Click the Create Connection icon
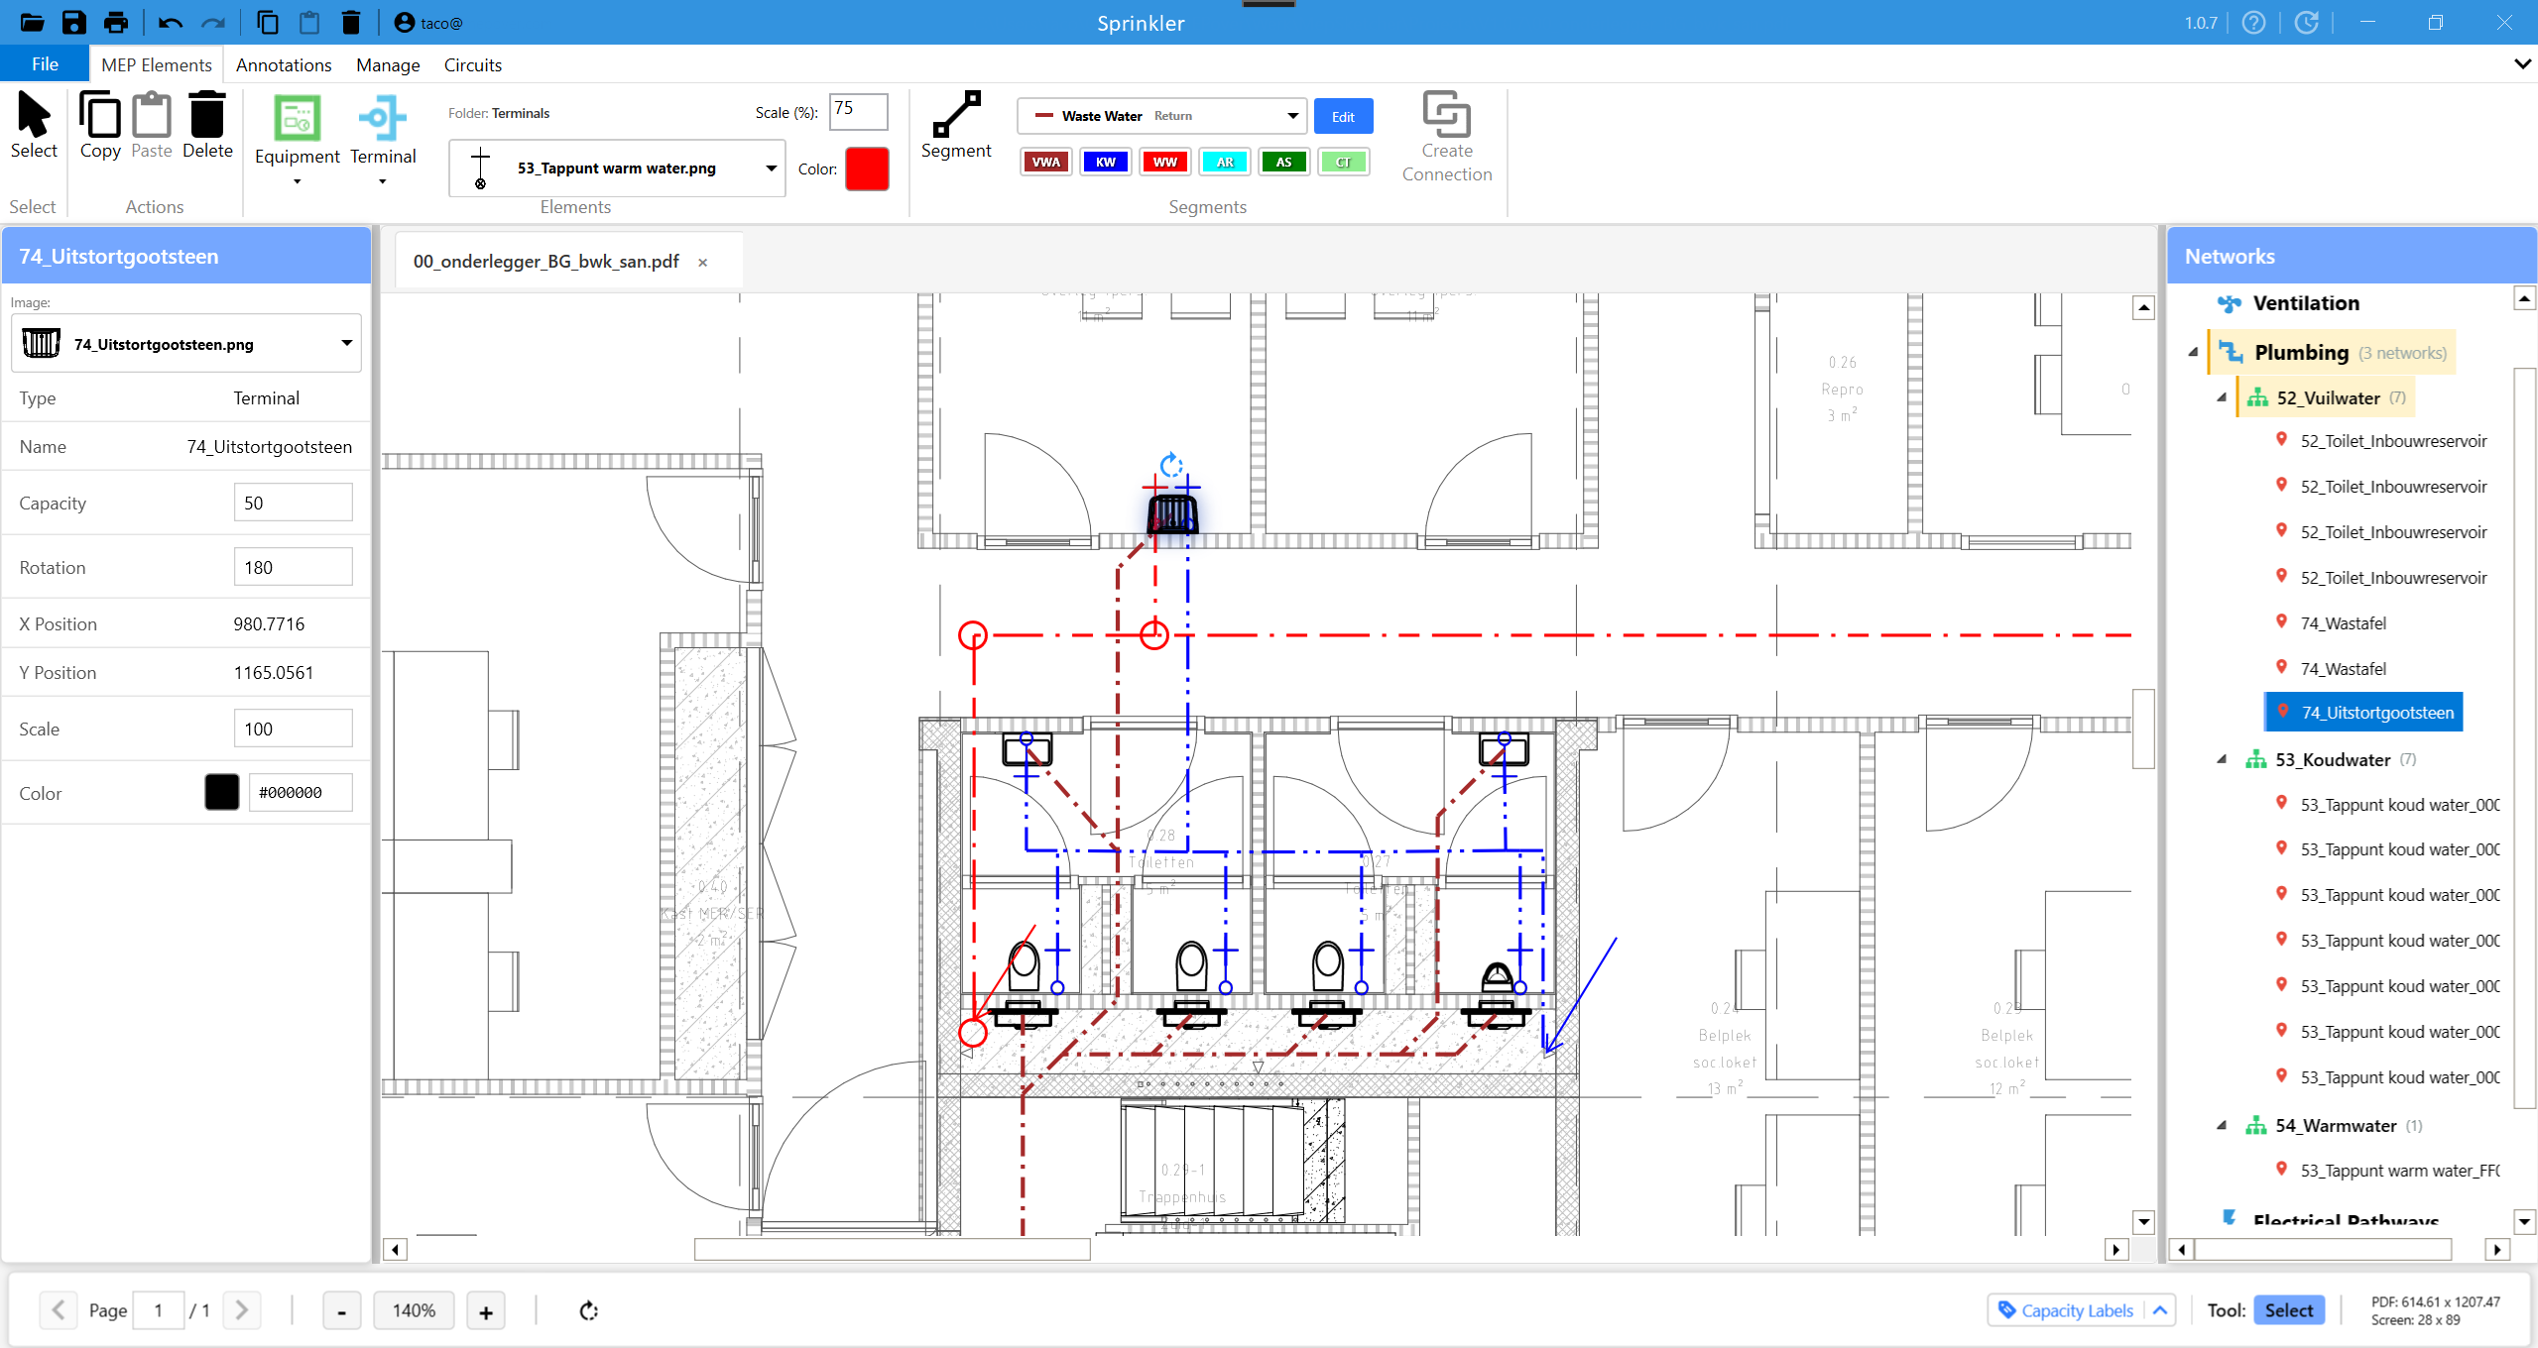Viewport: 2538px width, 1348px height. click(1446, 116)
